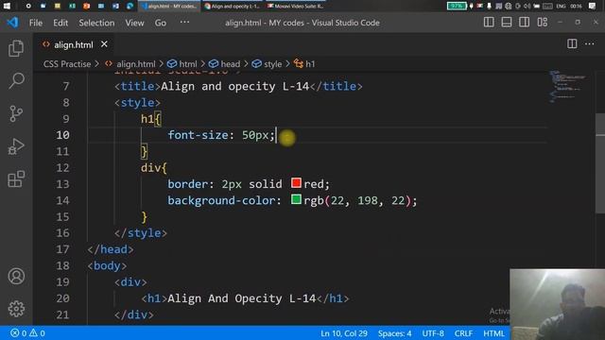Click line number 19 in gutter
Screen dimensions: 605x340
(x=63, y=282)
